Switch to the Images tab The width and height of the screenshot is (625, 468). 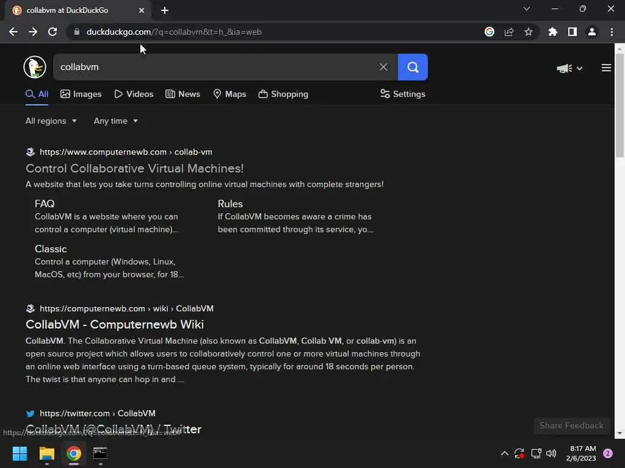(x=81, y=94)
